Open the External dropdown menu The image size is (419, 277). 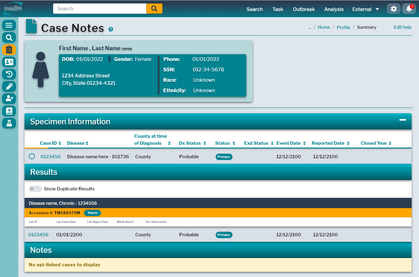(x=366, y=9)
